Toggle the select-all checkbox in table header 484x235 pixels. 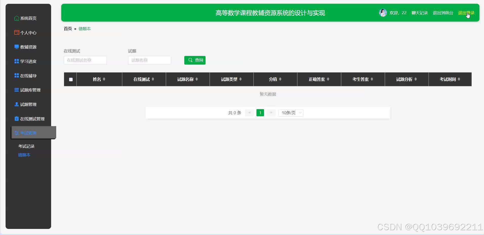tap(71, 79)
